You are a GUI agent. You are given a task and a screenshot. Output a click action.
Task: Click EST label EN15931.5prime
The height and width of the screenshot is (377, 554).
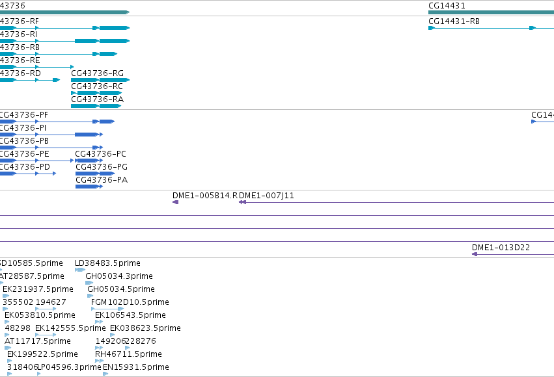point(135,367)
